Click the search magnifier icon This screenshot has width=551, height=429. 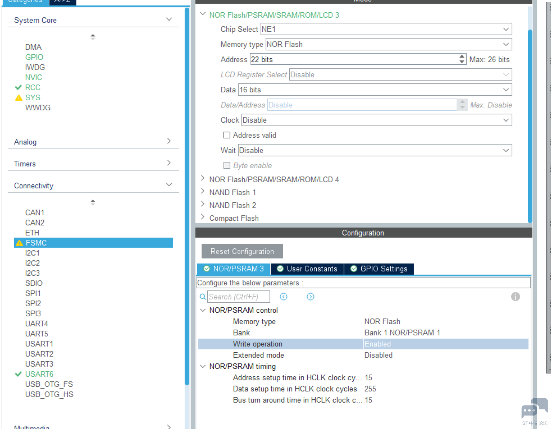pyautogui.click(x=203, y=297)
